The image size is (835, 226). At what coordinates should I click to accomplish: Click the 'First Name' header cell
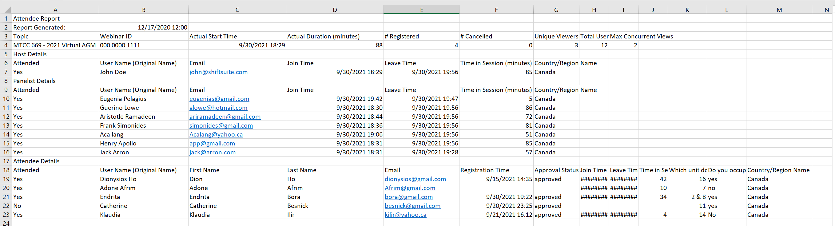237,170
